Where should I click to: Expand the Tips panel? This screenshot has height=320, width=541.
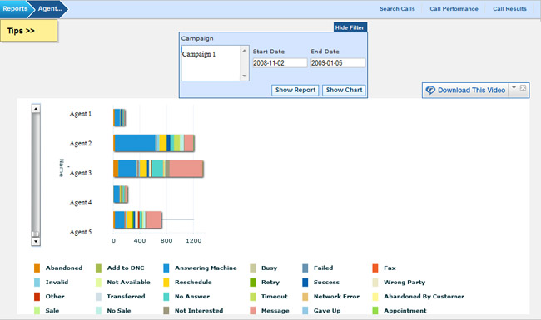coord(28,31)
